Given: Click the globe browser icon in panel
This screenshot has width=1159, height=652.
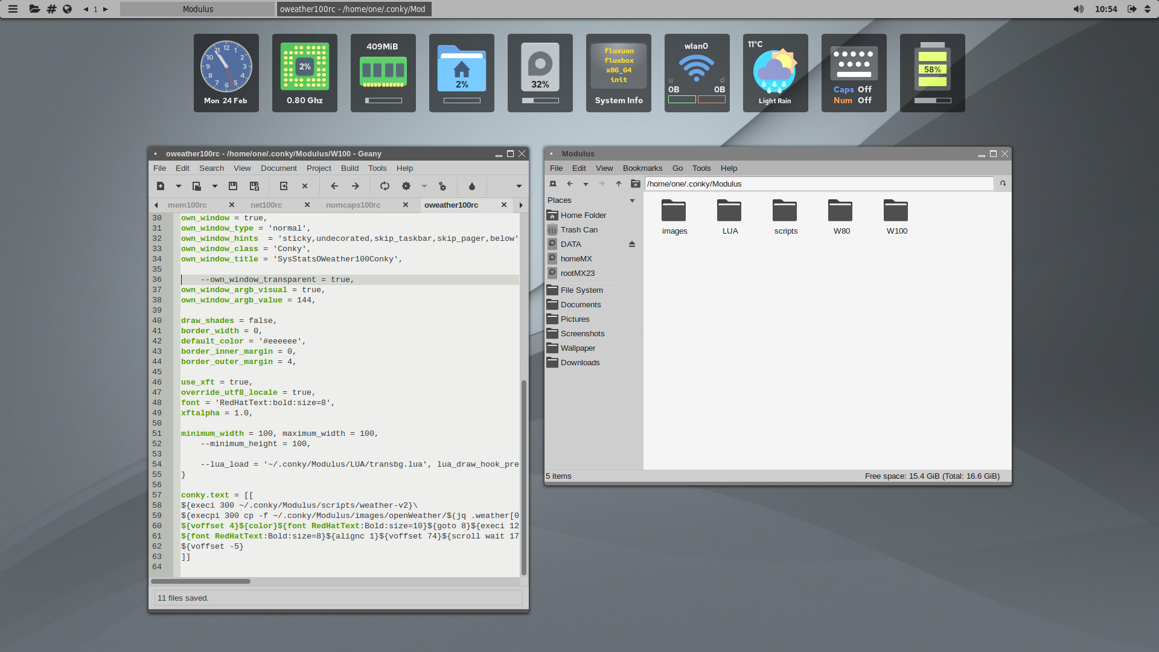Looking at the screenshot, I should pos(68,9).
